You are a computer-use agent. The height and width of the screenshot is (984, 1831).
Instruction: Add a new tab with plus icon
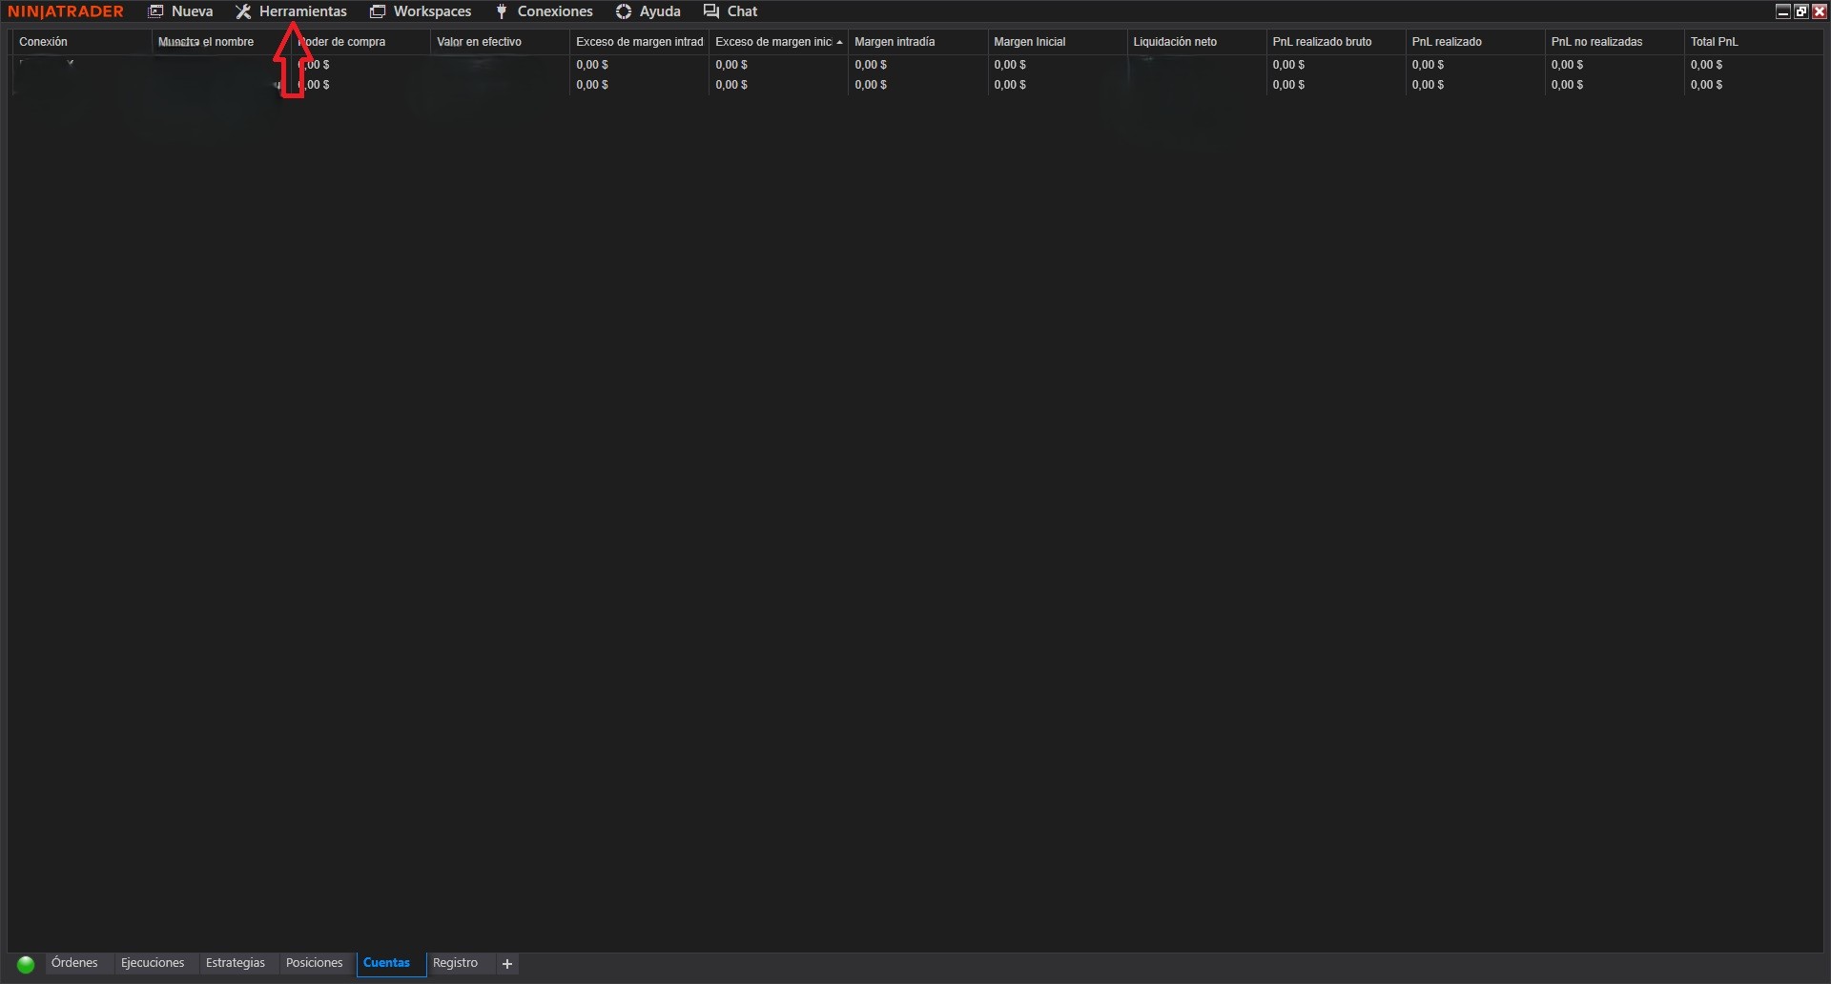click(507, 964)
